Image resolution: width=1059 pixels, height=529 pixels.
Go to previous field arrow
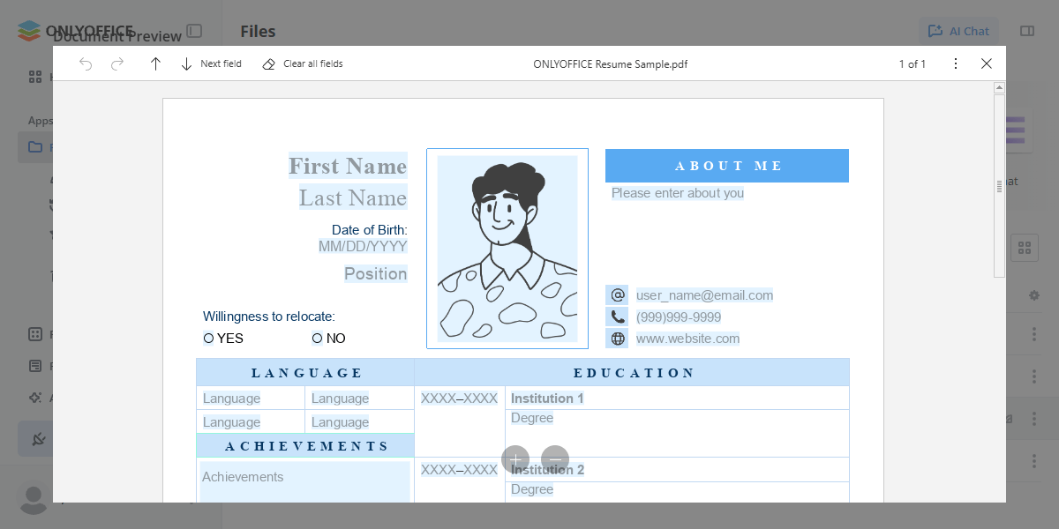155,63
